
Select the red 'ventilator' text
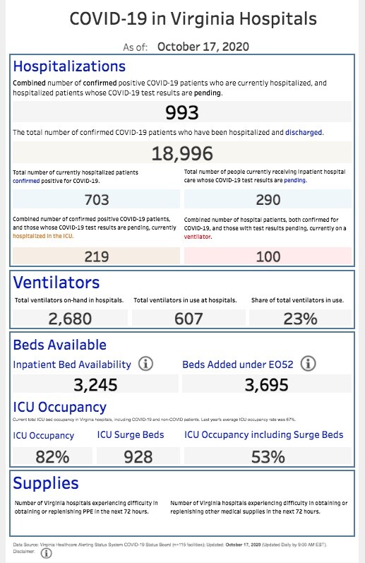[198, 237]
